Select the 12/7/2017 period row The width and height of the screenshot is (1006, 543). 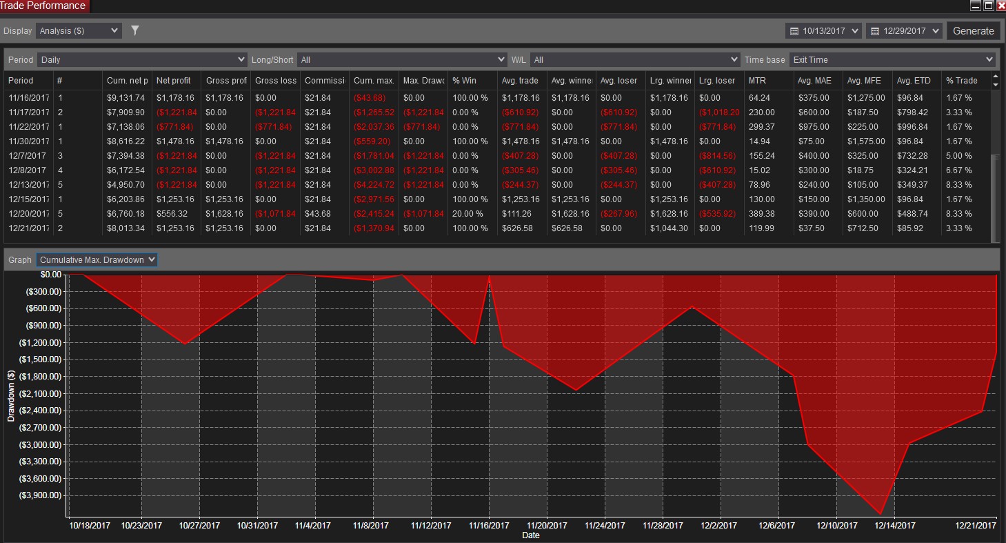(497, 156)
